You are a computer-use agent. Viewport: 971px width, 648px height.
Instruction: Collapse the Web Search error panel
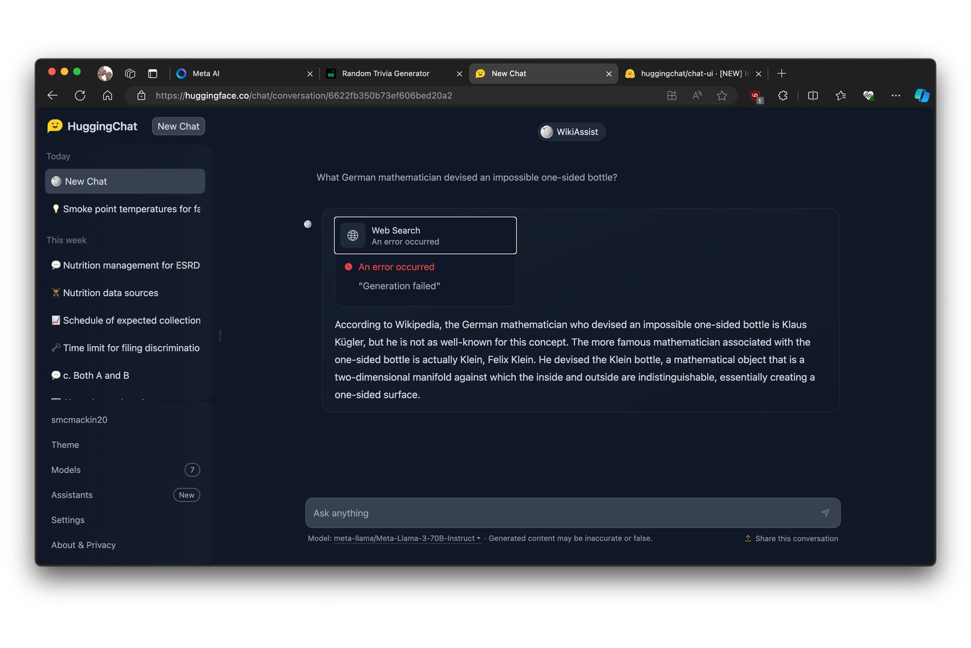(425, 235)
